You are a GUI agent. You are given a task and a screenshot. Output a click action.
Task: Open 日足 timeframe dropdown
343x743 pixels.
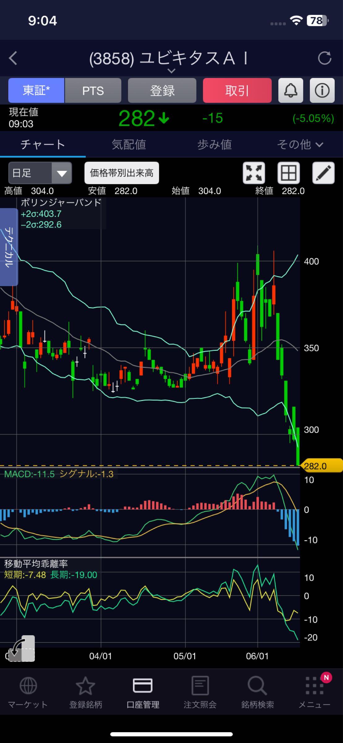tap(40, 173)
